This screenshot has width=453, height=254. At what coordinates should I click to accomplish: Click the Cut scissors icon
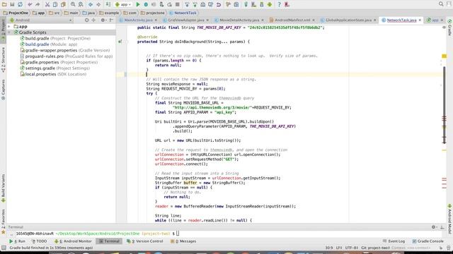click(x=47, y=4)
